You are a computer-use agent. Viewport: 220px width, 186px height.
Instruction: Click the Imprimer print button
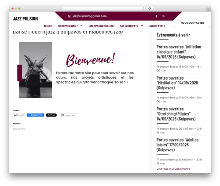click(x=68, y=115)
